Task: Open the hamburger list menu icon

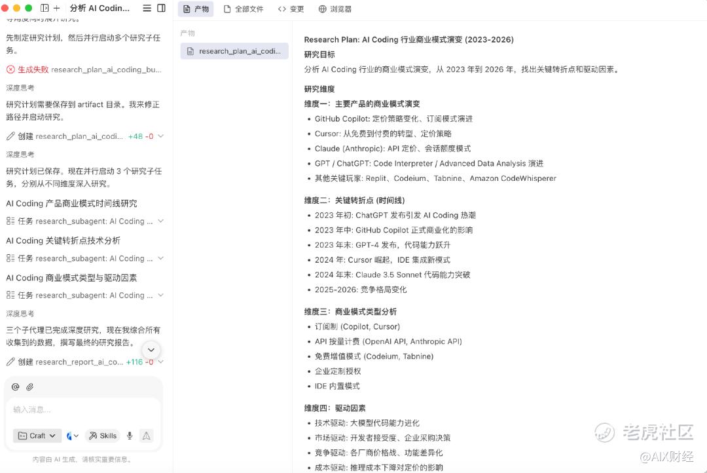Action: click(147, 9)
